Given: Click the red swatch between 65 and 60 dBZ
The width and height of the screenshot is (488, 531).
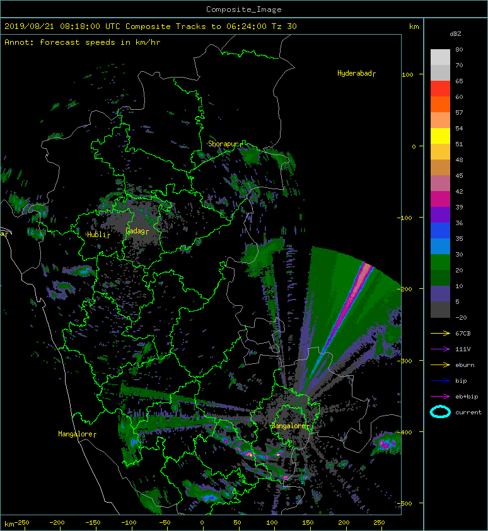Looking at the screenshot, I should click(440, 89).
